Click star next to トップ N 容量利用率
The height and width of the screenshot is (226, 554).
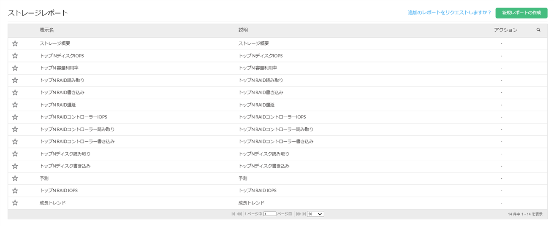point(15,68)
